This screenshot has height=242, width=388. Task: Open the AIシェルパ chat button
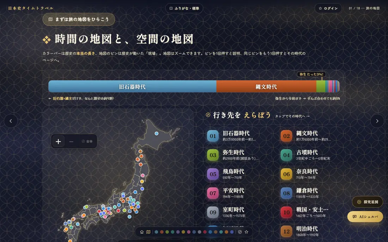(x=365, y=217)
